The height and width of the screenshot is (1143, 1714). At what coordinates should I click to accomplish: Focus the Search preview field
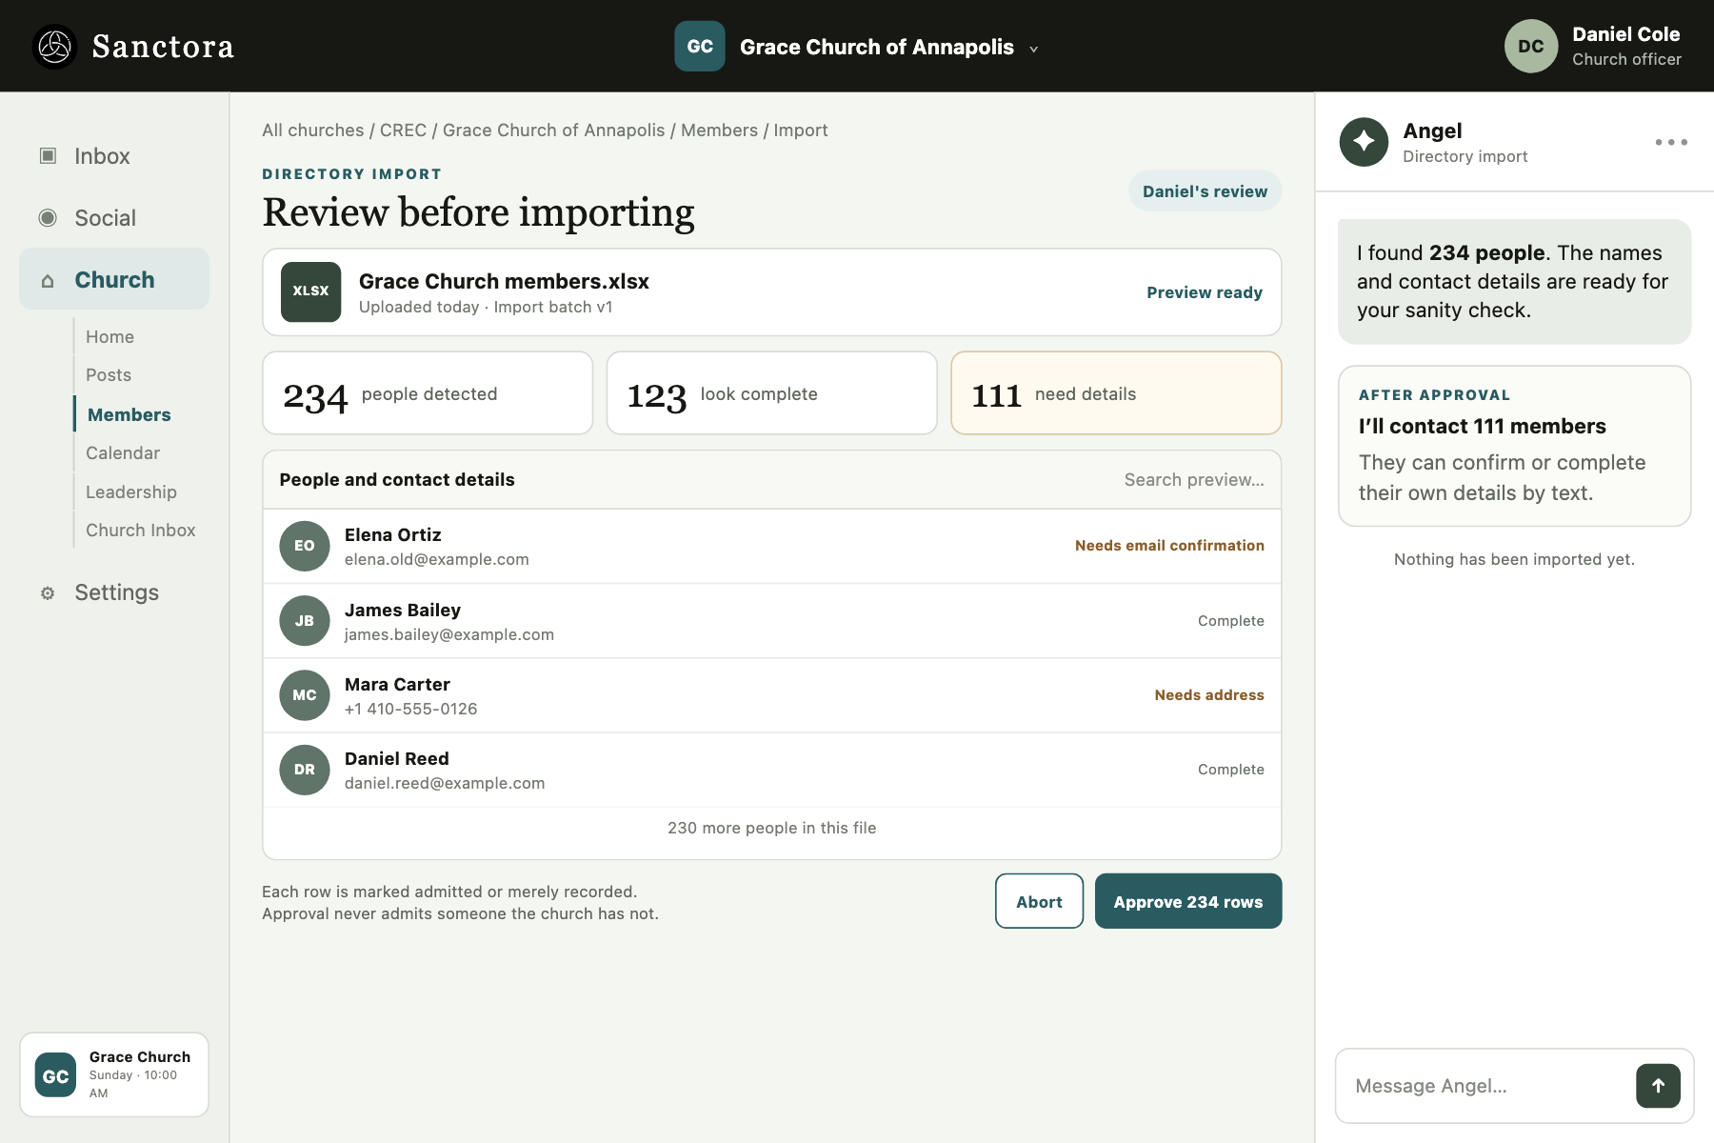tap(1194, 480)
